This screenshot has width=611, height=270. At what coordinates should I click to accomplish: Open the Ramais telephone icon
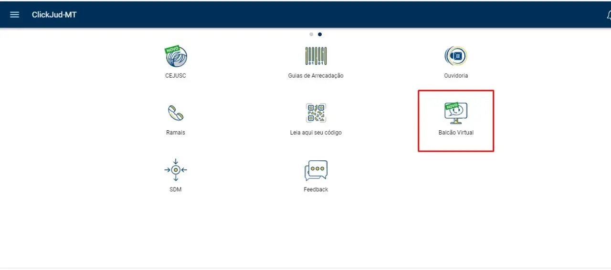[x=176, y=113]
